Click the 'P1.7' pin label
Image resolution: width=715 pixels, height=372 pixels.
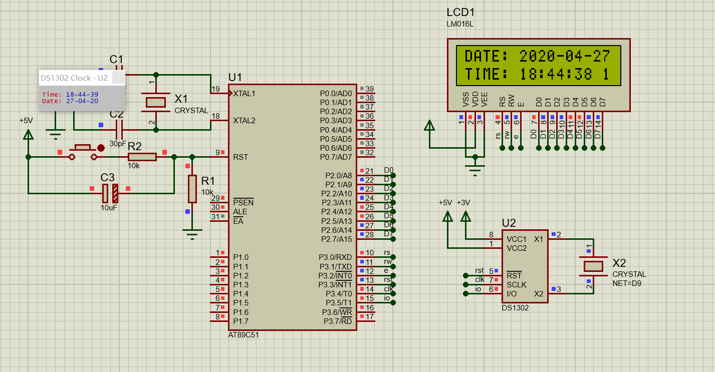(241, 321)
